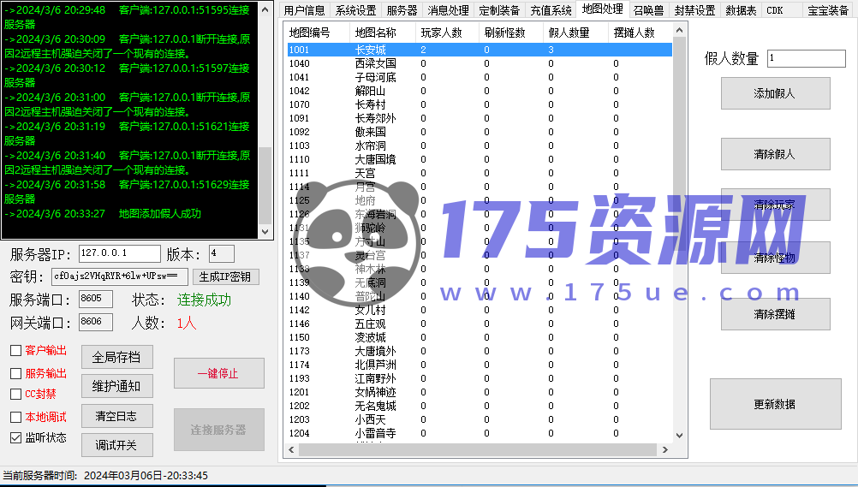Sort by 地图名称 column header
The image size is (858, 487).
[383, 33]
